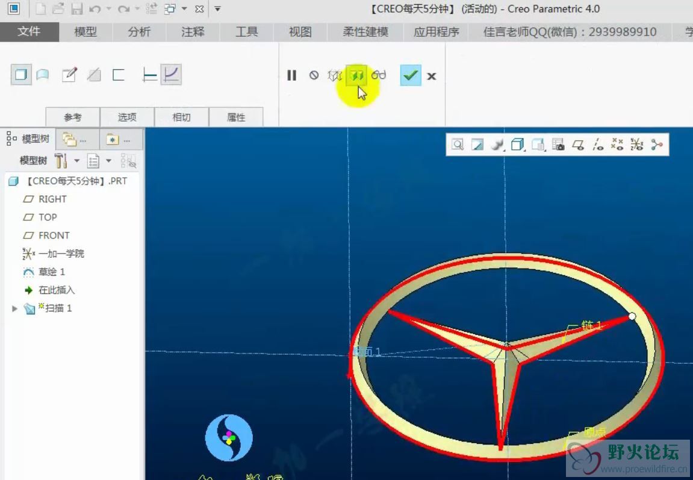Screen dimensions: 693x480
Task: Open the windows list dropdown arrow
Action: point(184,9)
